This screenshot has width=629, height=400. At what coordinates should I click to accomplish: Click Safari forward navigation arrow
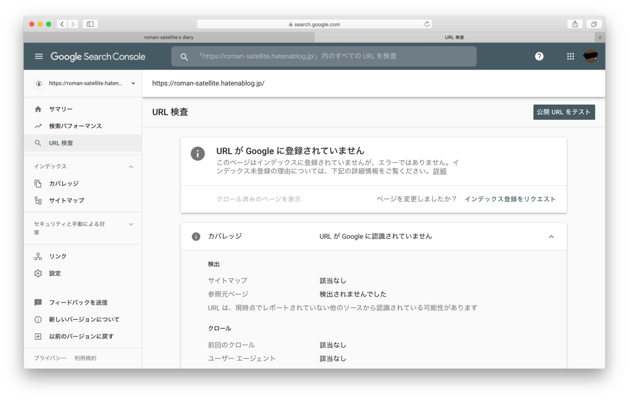(73, 24)
